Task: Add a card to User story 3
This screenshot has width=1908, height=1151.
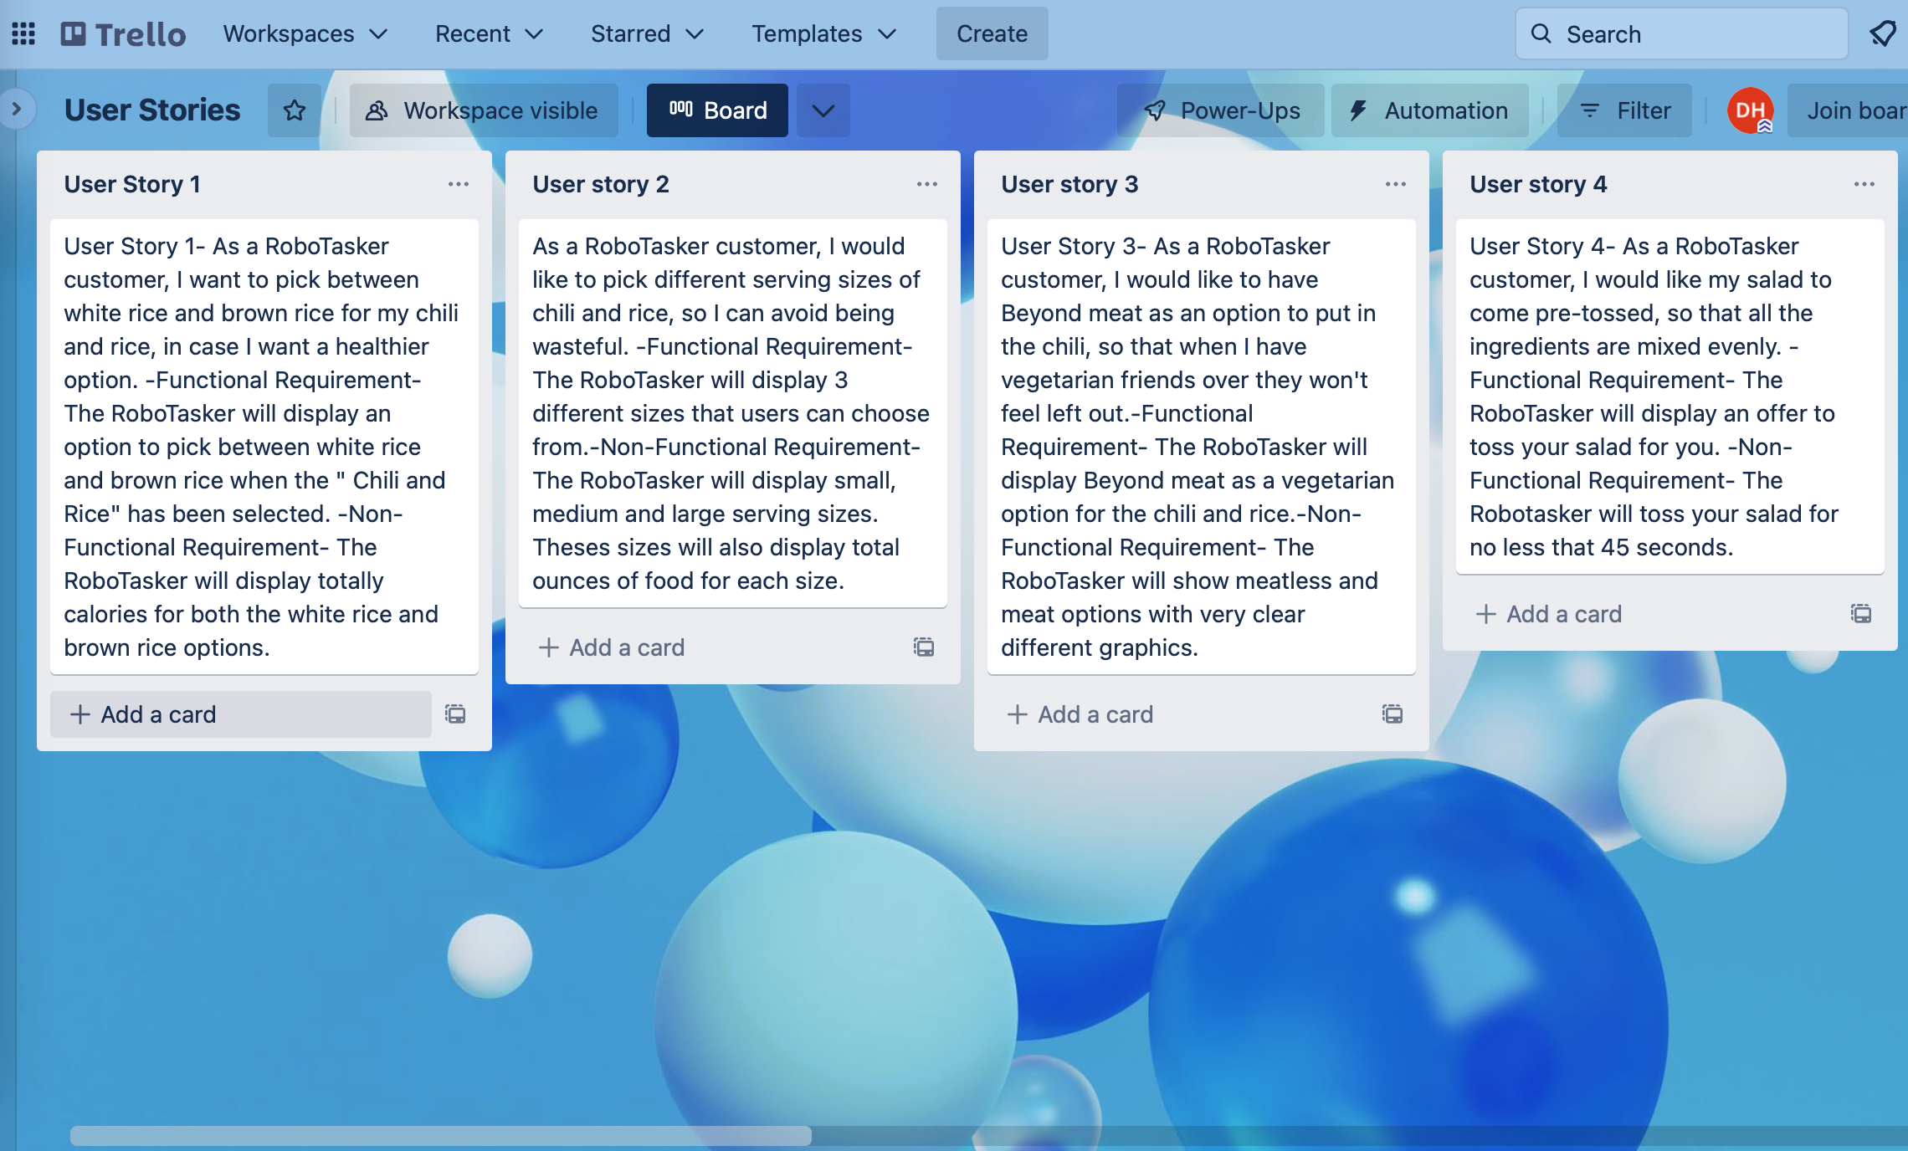Action: click(x=1080, y=714)
